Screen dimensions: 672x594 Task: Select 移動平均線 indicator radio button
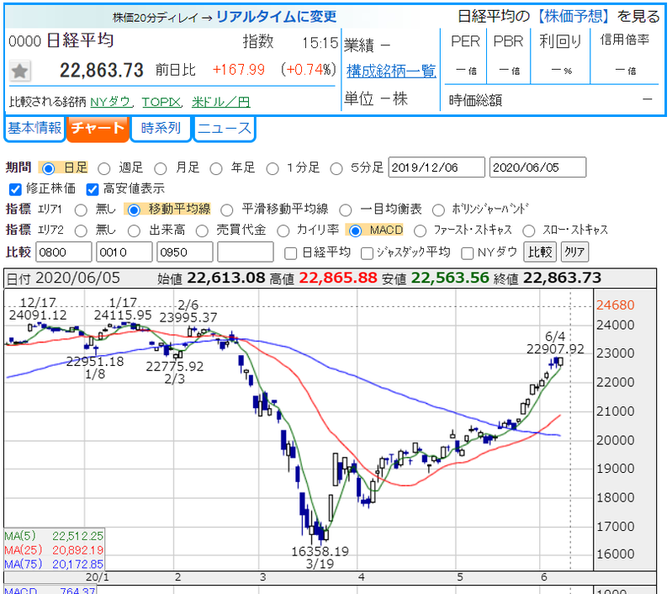pyautogui.click(x=134, y=210)
